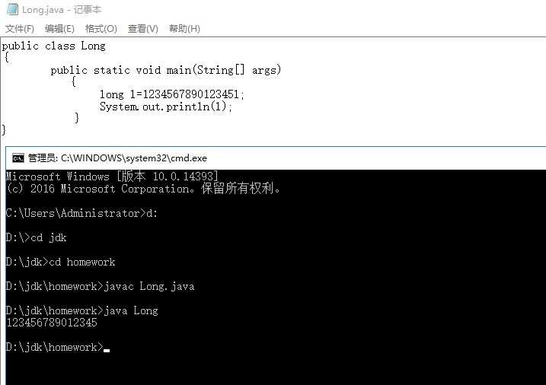546x385 pixels.
Task: Click the 'javac Long.java' command line
Action: pyautogui.click(x=101, y=286)
